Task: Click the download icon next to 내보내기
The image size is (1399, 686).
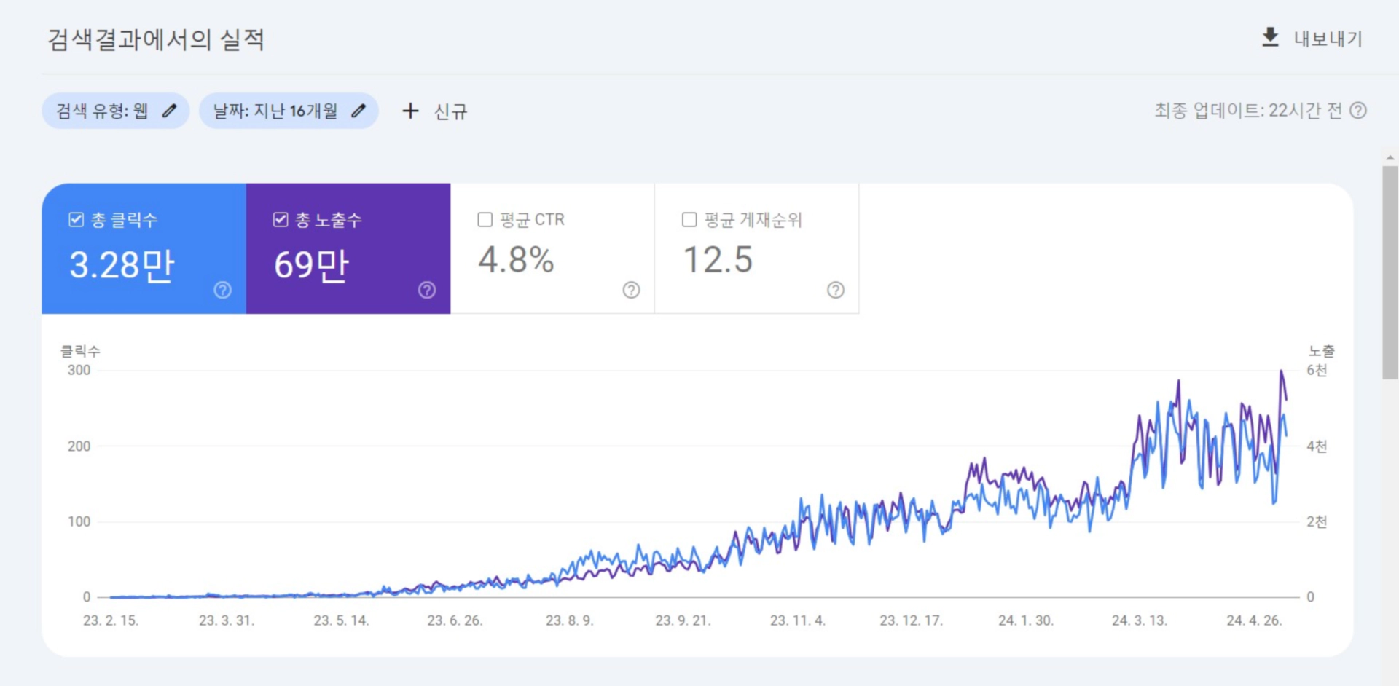Action: [1269, 39]
